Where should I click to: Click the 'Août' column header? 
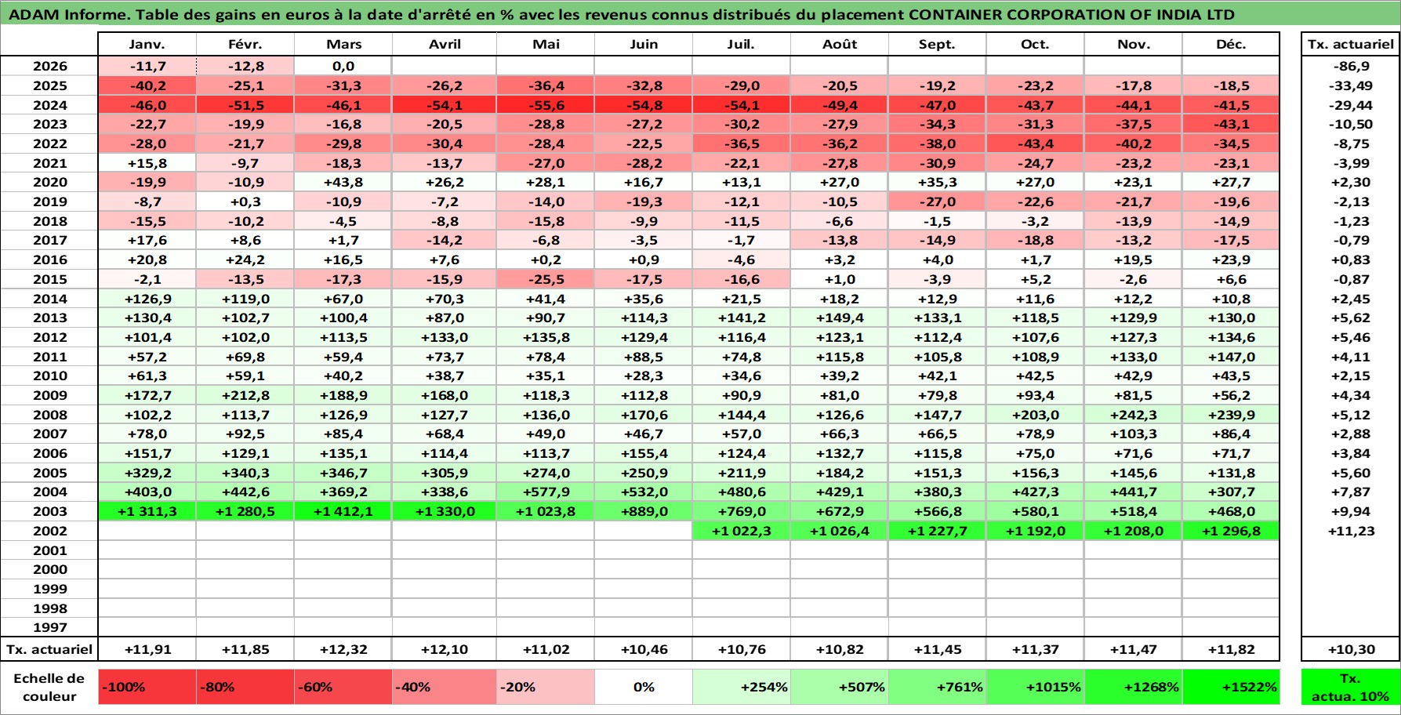tap(840, 44)
